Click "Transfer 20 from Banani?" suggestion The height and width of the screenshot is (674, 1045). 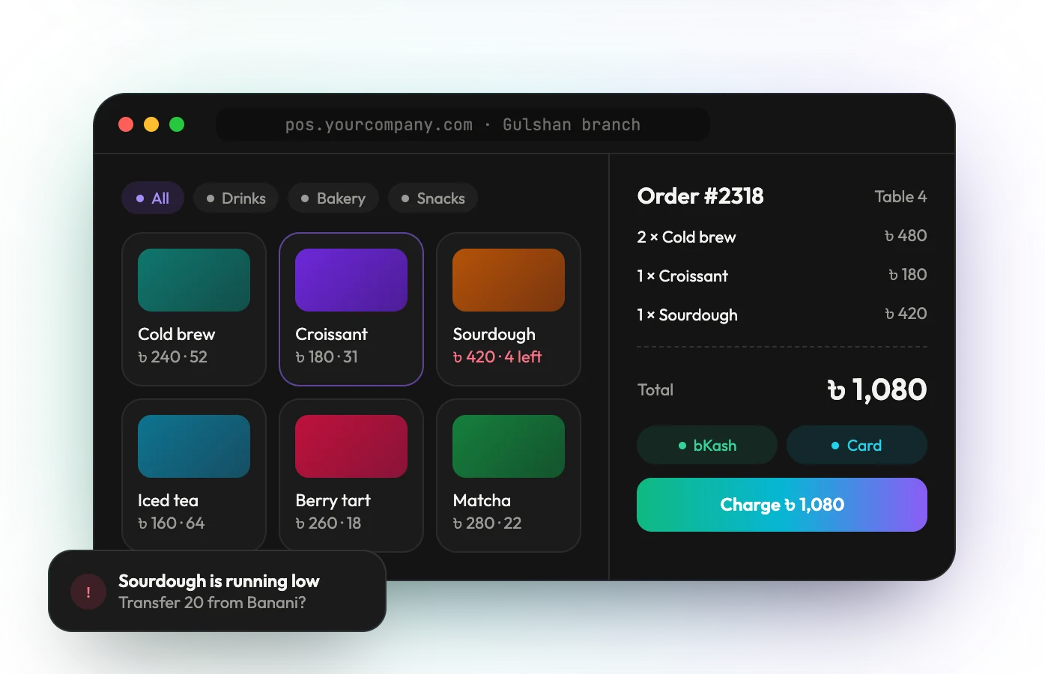click(x=212, y=603)
